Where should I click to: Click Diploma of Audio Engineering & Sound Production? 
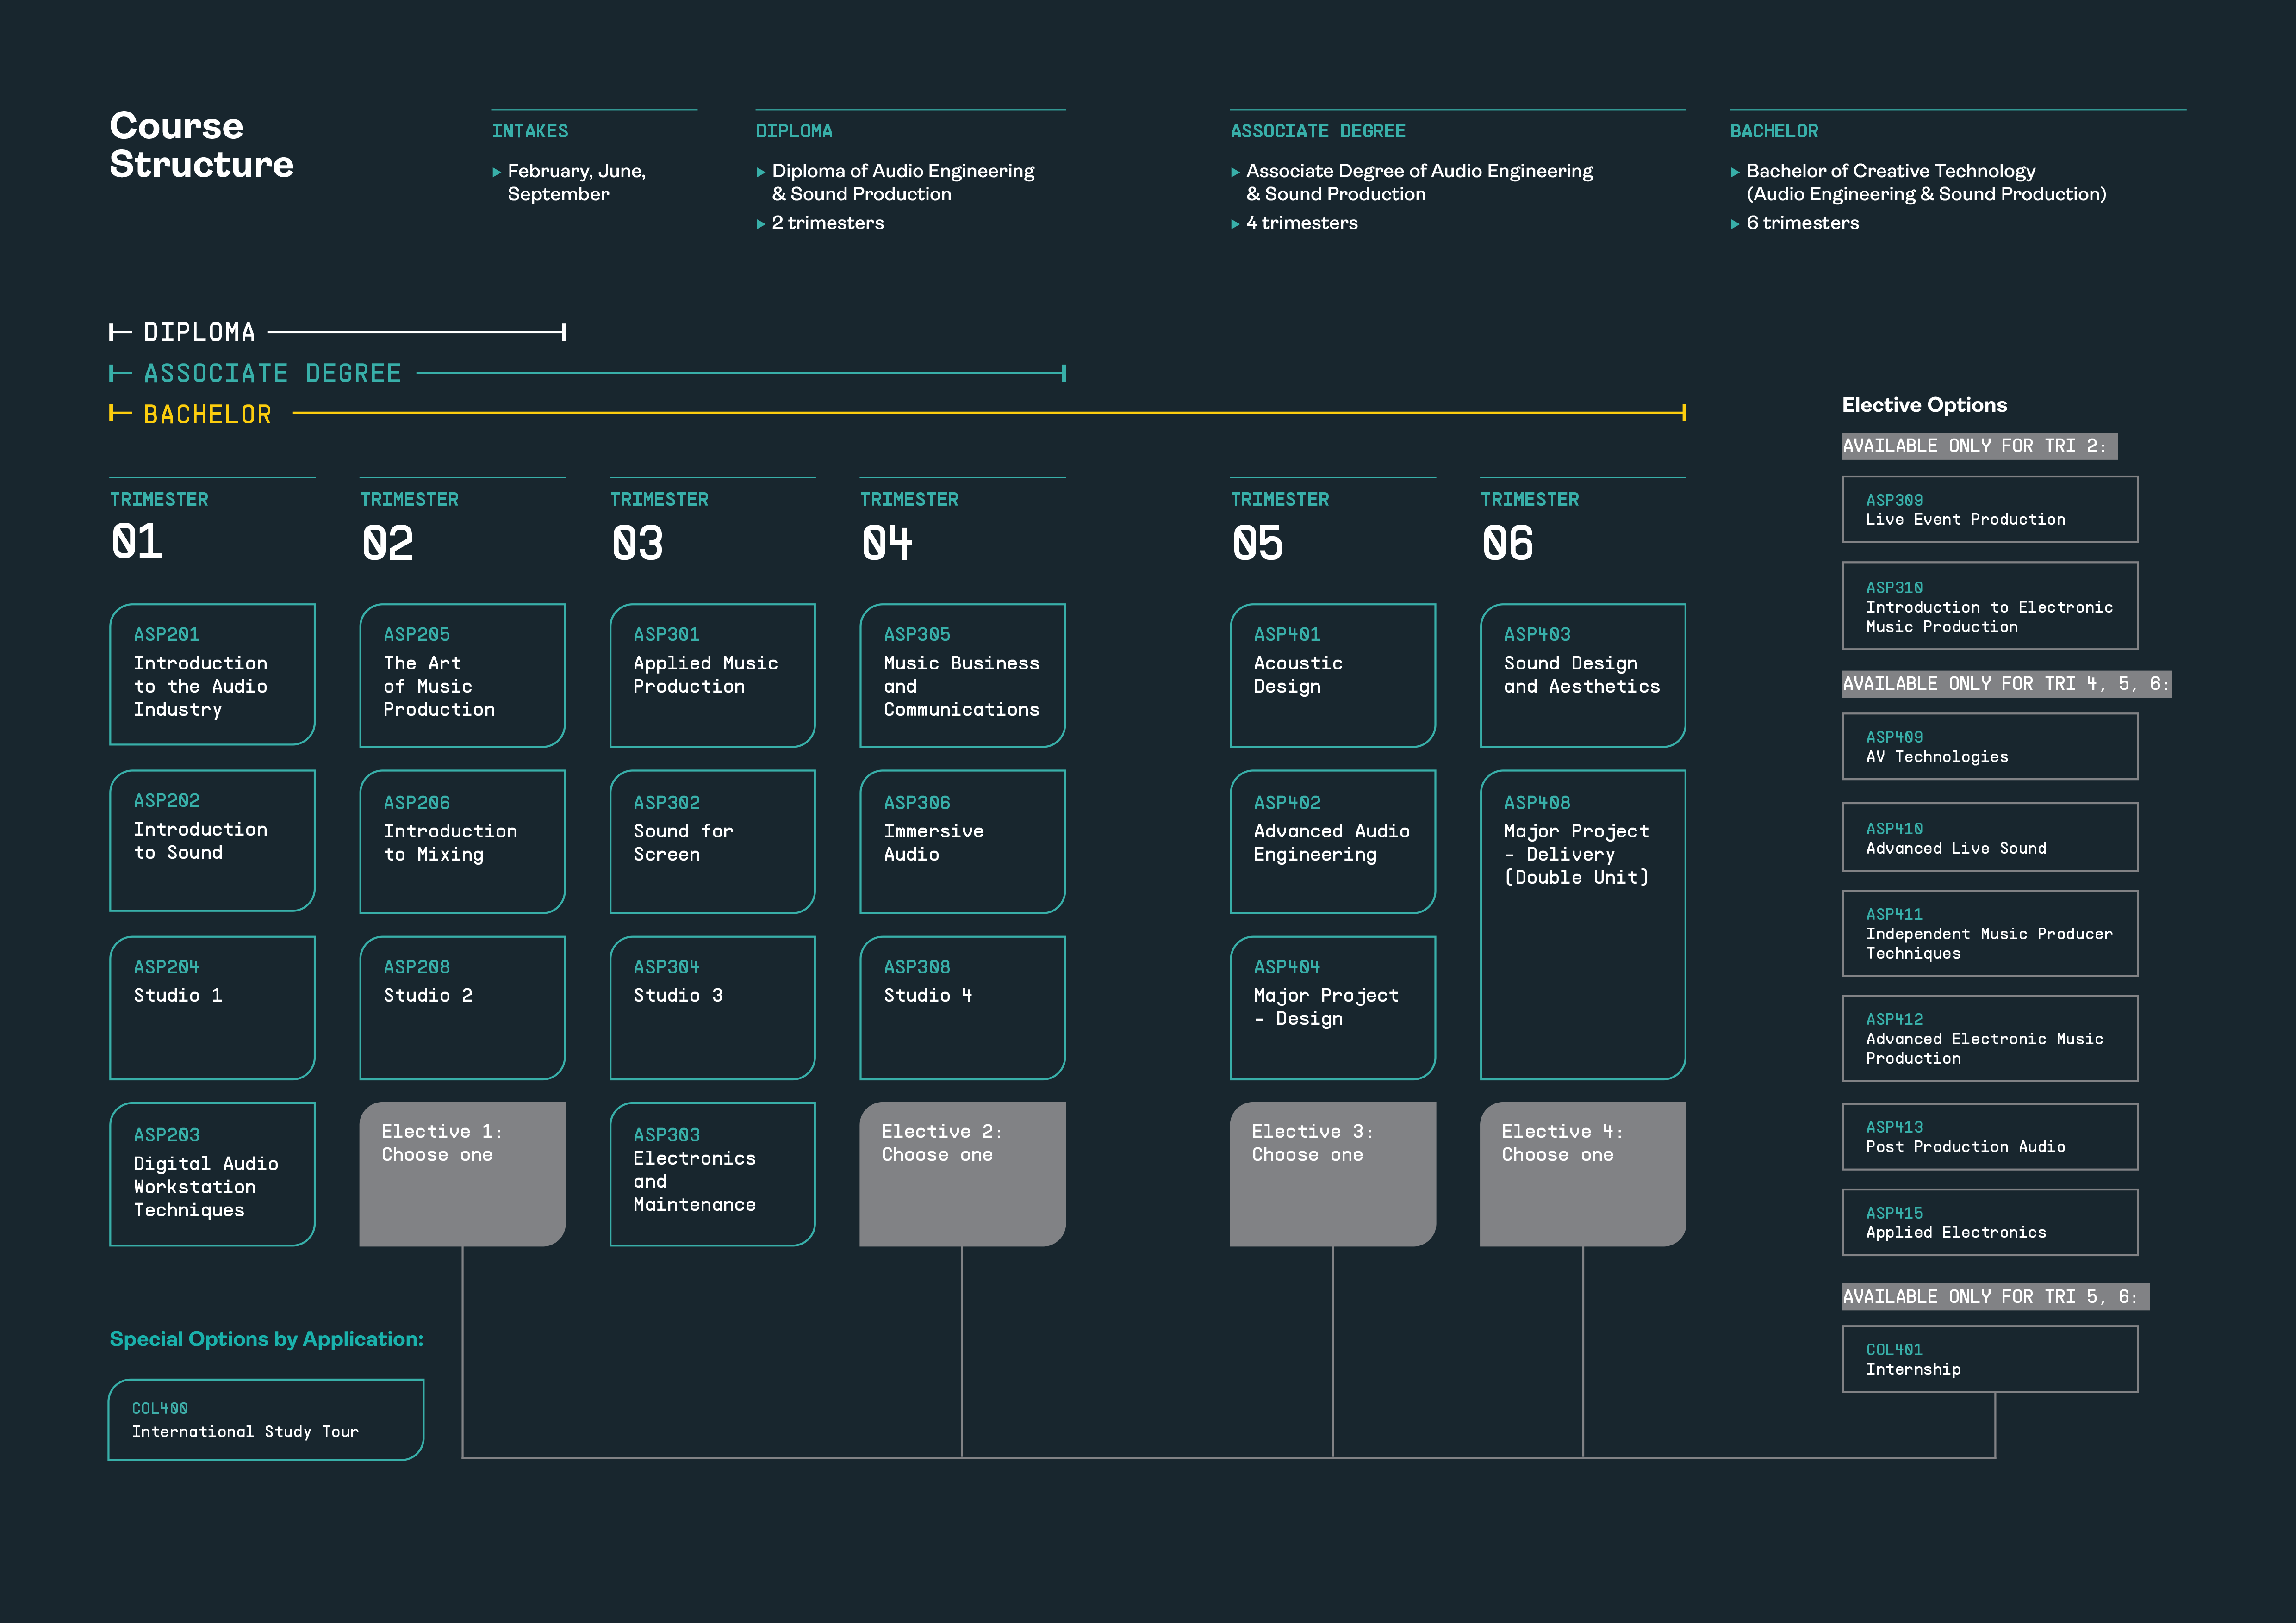[x=903, y=183]
